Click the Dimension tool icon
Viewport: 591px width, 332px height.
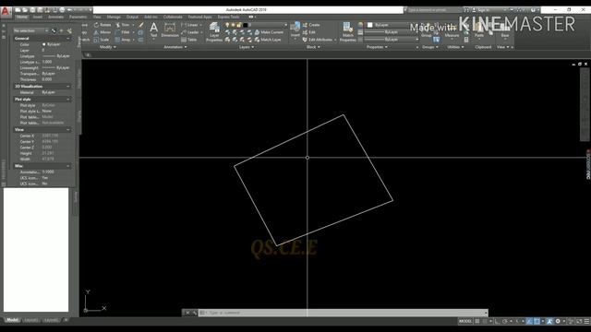click(x=170, y=30)
